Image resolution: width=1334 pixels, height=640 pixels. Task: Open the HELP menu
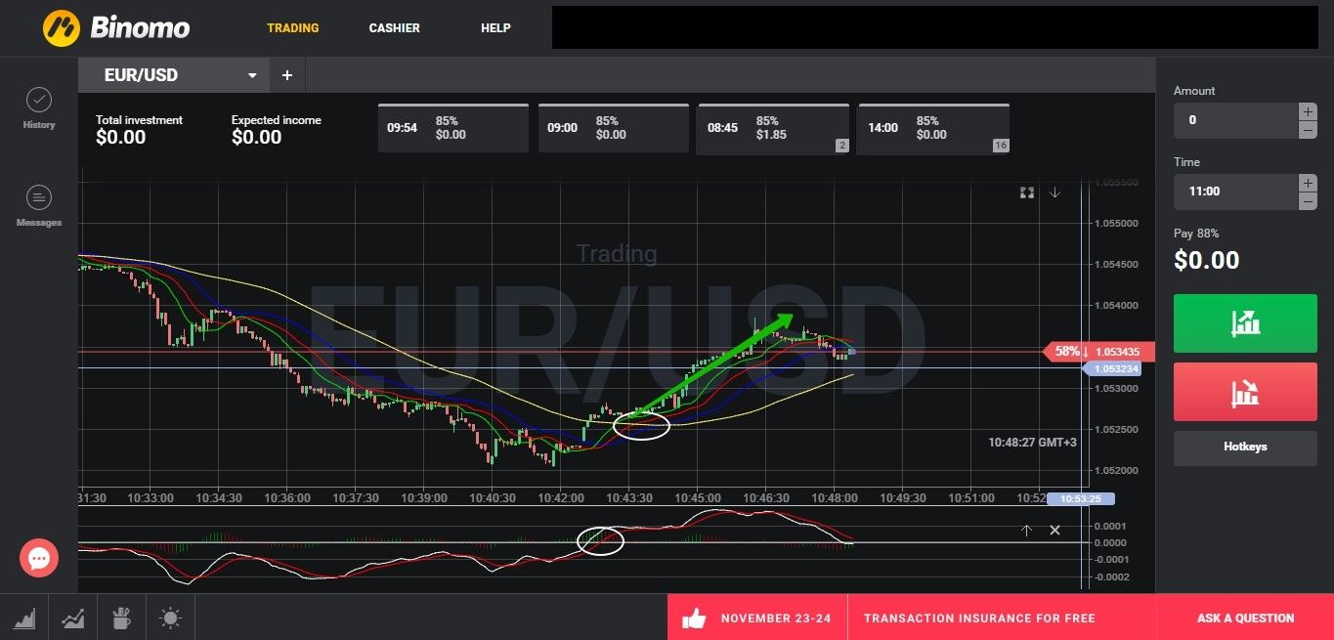[495, 28]
